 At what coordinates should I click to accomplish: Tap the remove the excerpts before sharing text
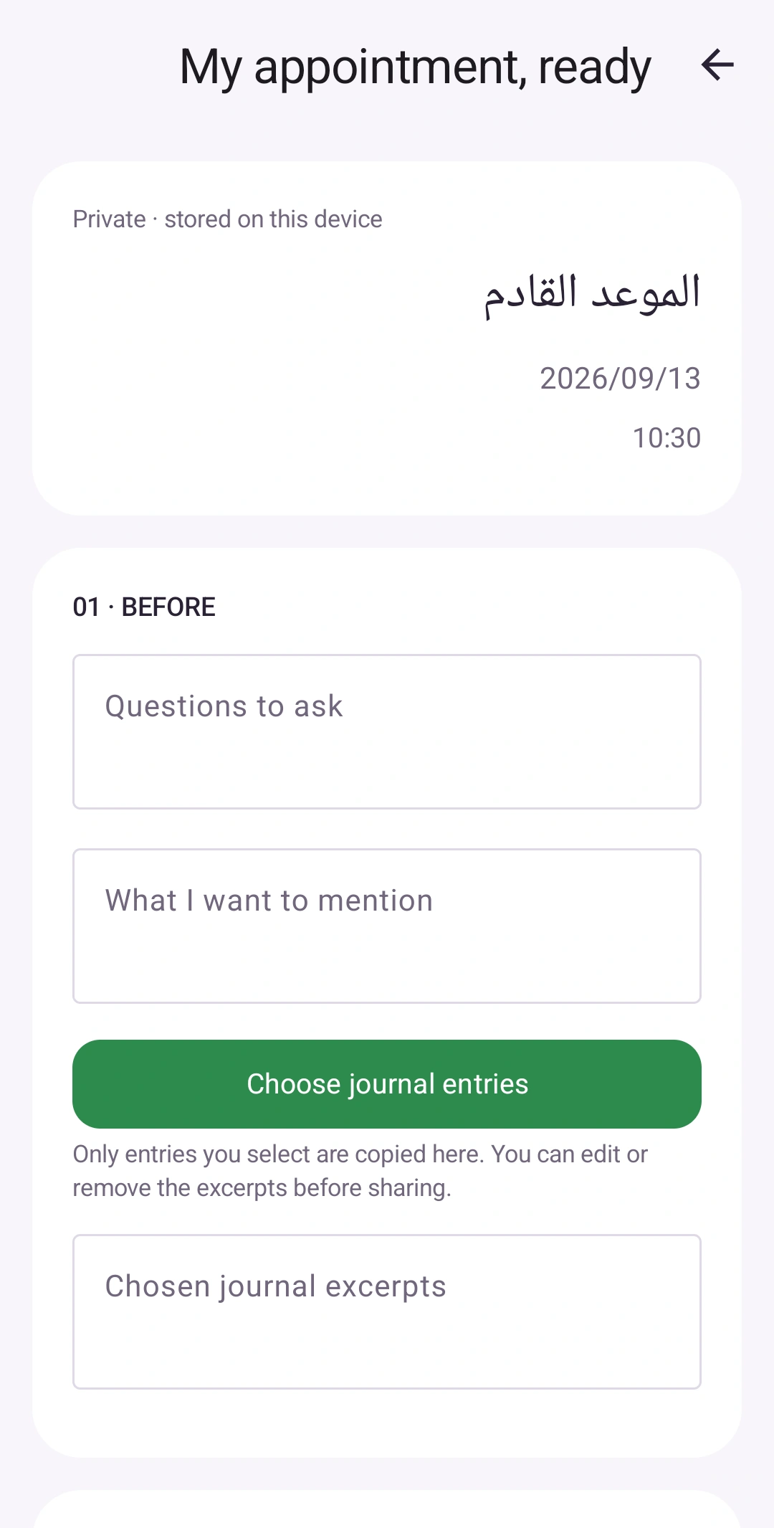[262, 1188]
